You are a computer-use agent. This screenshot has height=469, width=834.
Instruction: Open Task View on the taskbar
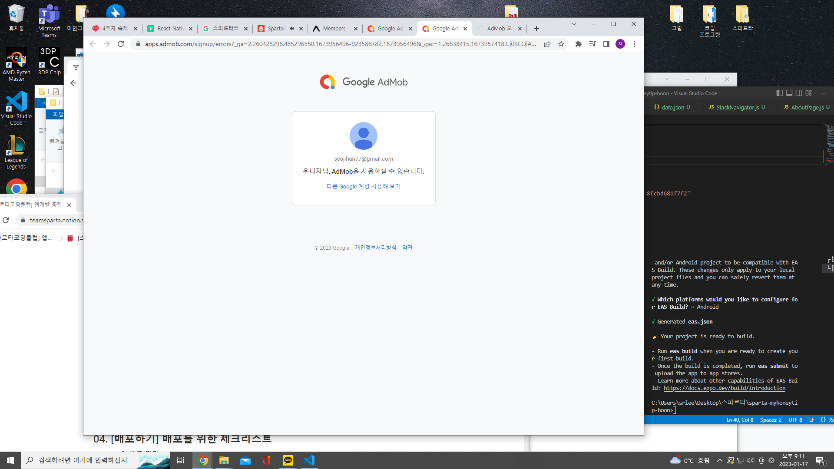pos(181,460)
